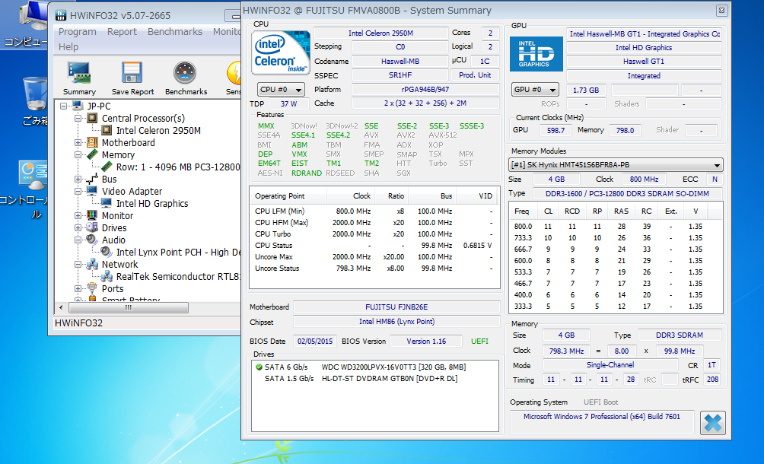Open the SK Hynix memory module dropdown
The height and width of the screenshot is (464, 764).
pyautogui.click(x=615, y=165)
